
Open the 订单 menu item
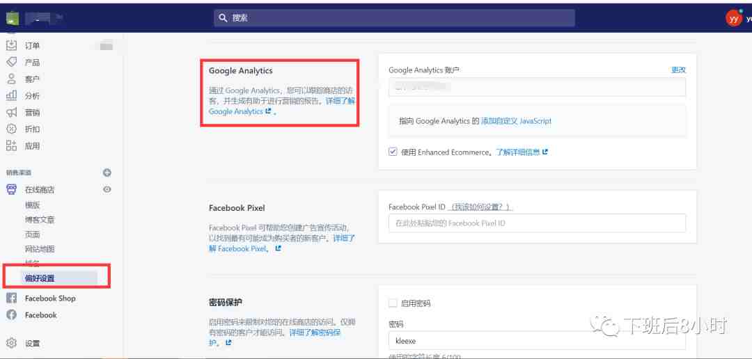32,46
